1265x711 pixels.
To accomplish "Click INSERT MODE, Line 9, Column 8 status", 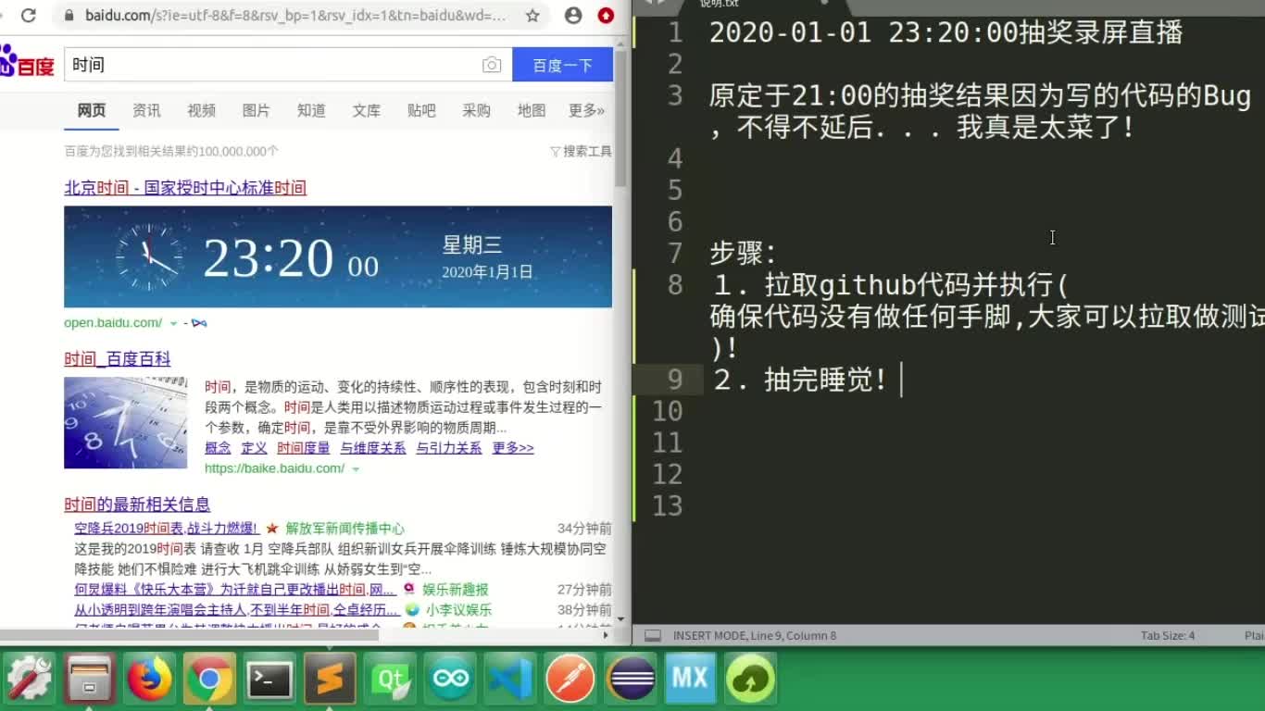I will [x=755, y=636].
